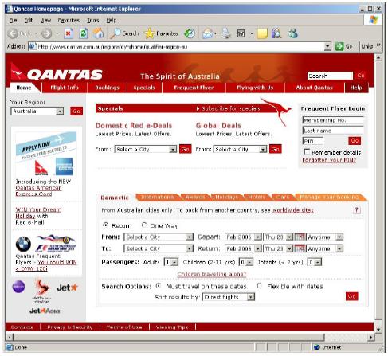Go to the browser Home icon
The height and width of the screenshot is (356, 388).
(98, 33)
